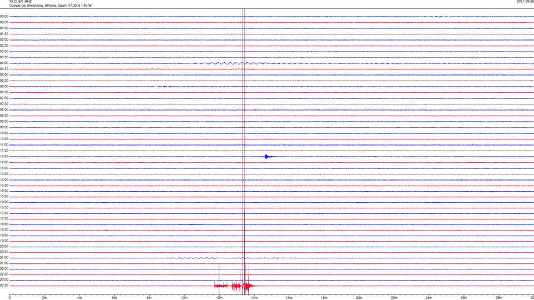Viewport: 534px width, 300px height.
Task: Click the 12:00 time row label
Action: [4, 157]
